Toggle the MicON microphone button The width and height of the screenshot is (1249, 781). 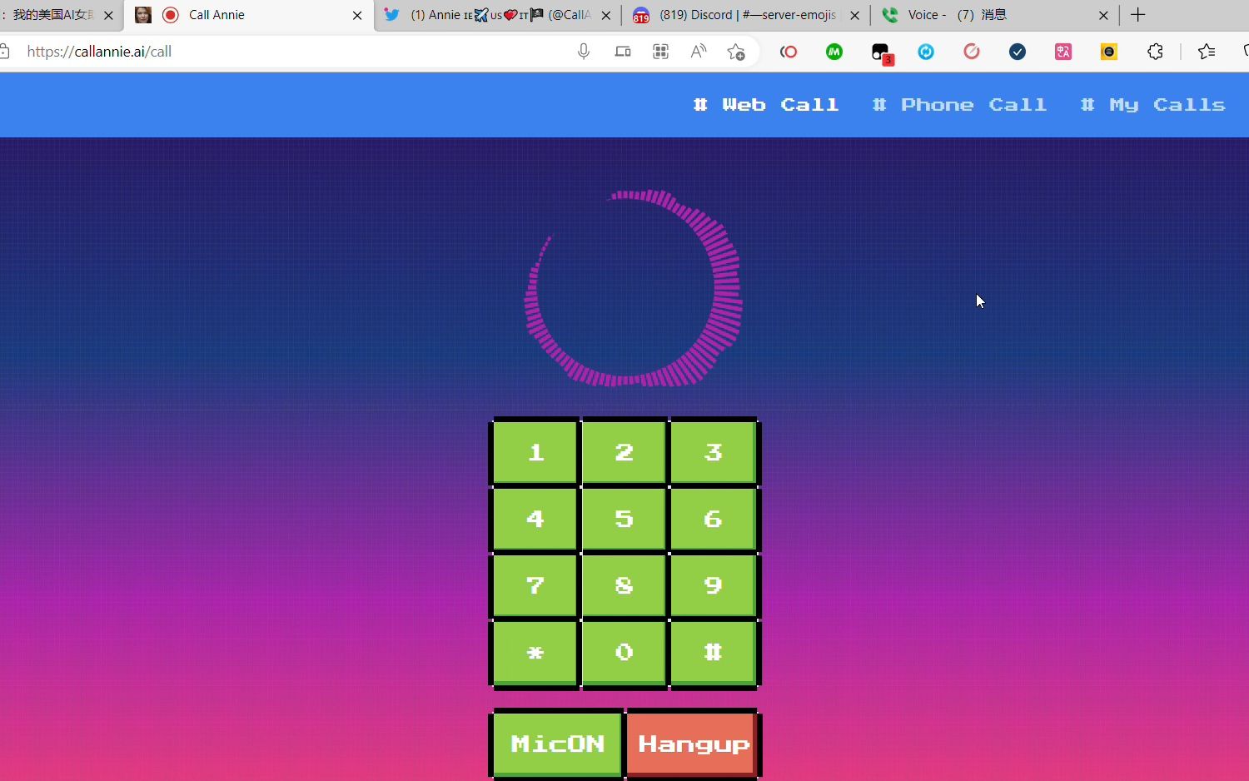click(x=558, y=744)
